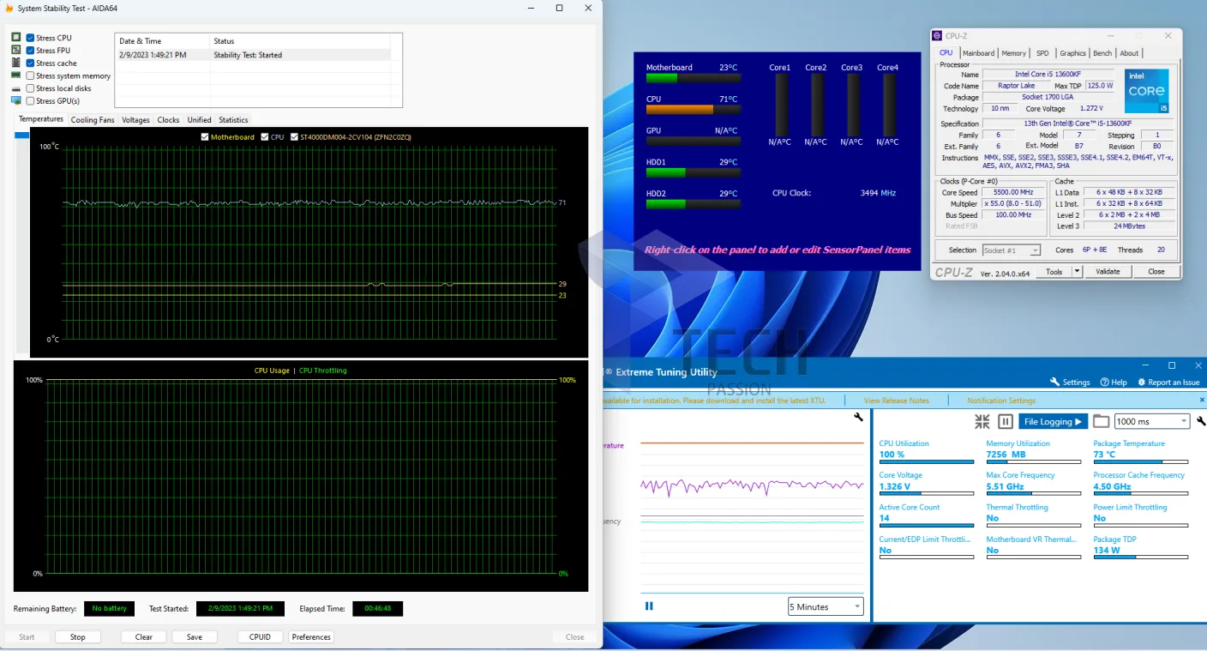Pause the XTU graph with the blue pause icon
1207x651 pixels.
pyautogui.click(x=649, y=606)
